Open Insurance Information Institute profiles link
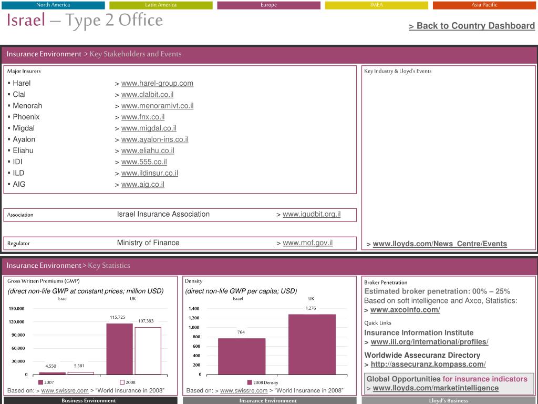This screenshot has width=538, height=404. (x=430, y=342)
